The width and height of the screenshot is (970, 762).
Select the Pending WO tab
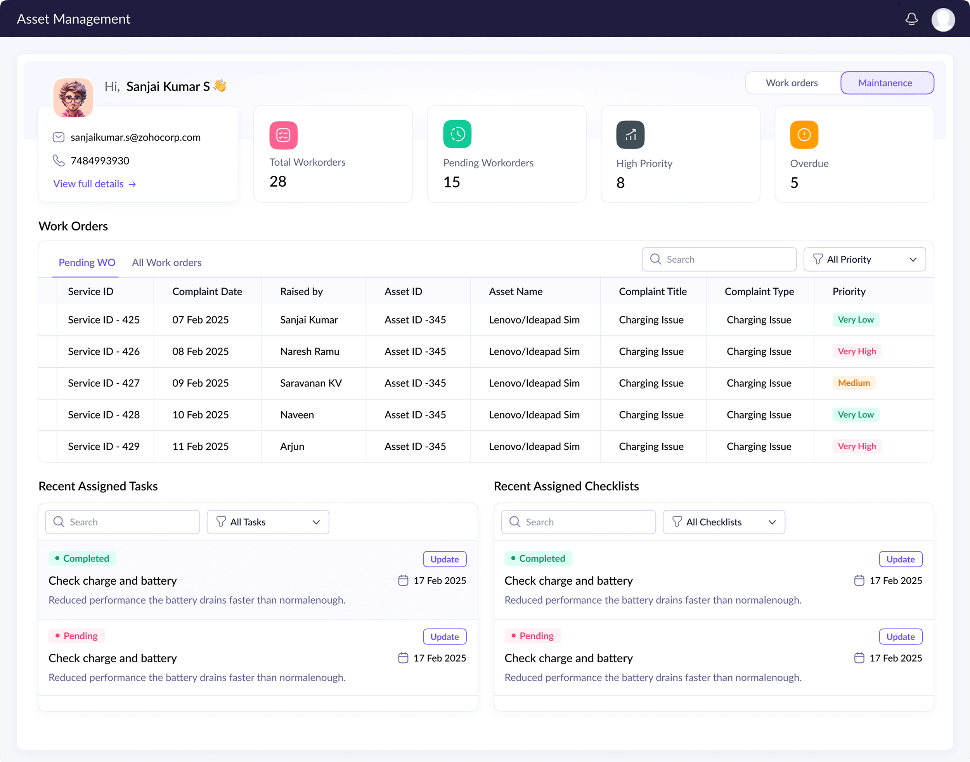click(87, 262)
